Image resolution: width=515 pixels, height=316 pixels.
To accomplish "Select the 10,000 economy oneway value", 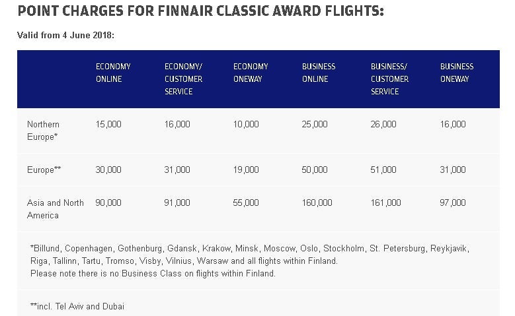I will pos(246,124).
